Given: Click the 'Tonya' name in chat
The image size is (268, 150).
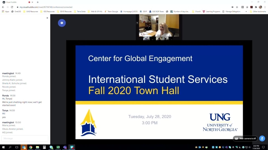Looking at the screenshot, I should (5, 111).
